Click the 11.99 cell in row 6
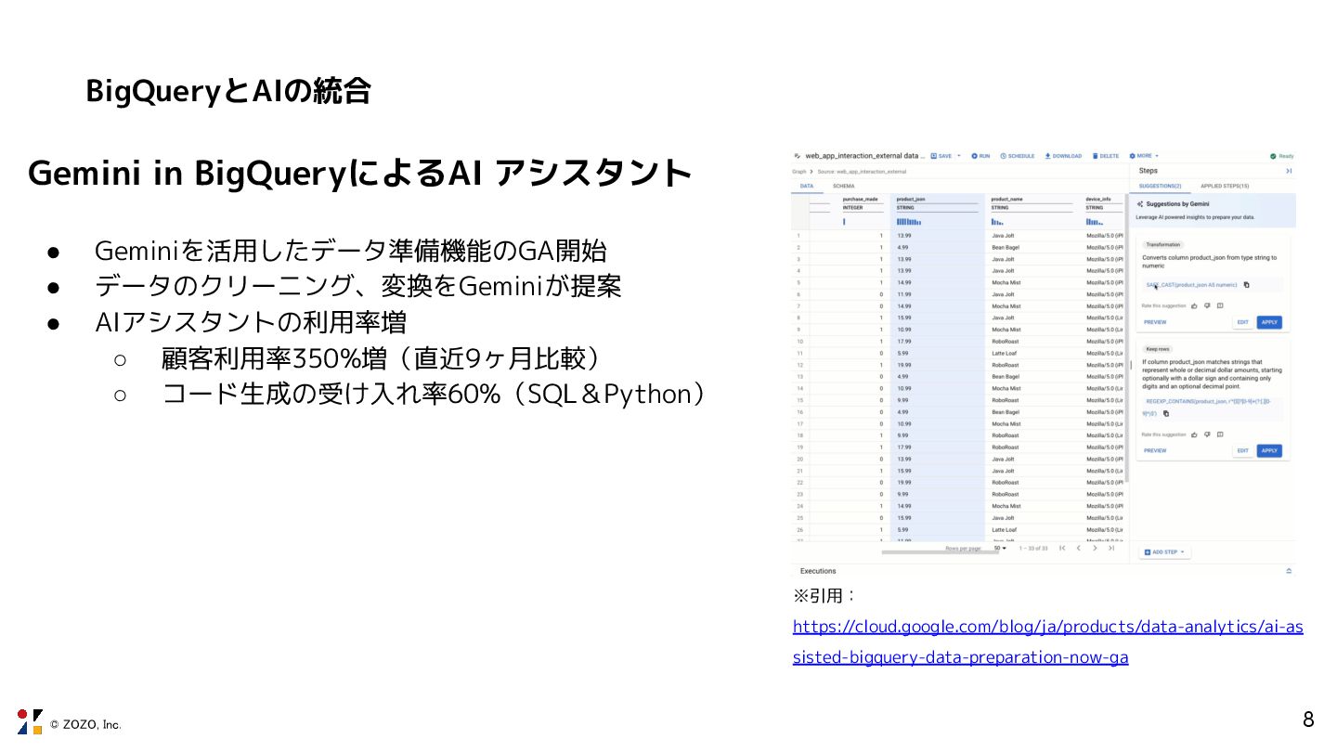 [x=903, y=294]
